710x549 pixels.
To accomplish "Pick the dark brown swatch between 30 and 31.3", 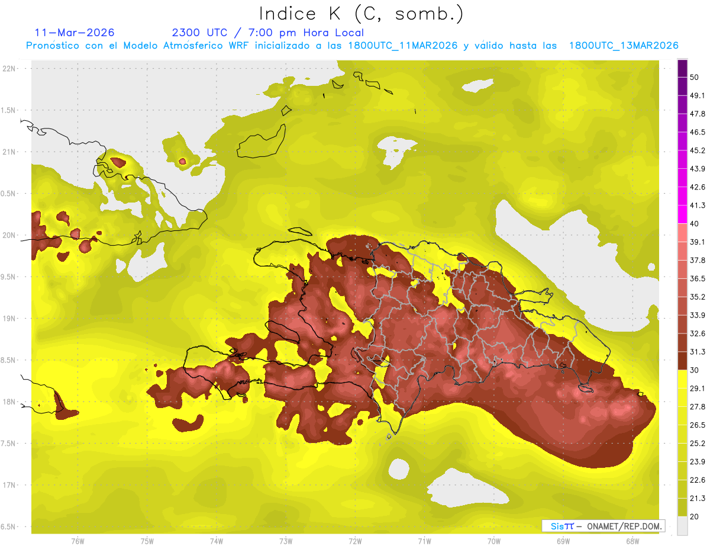I will [682, 361].
